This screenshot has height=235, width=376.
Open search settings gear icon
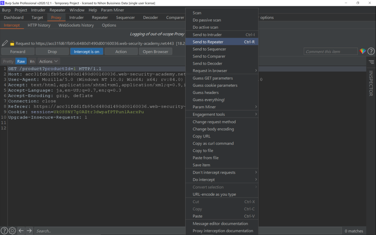coord(12,231)
